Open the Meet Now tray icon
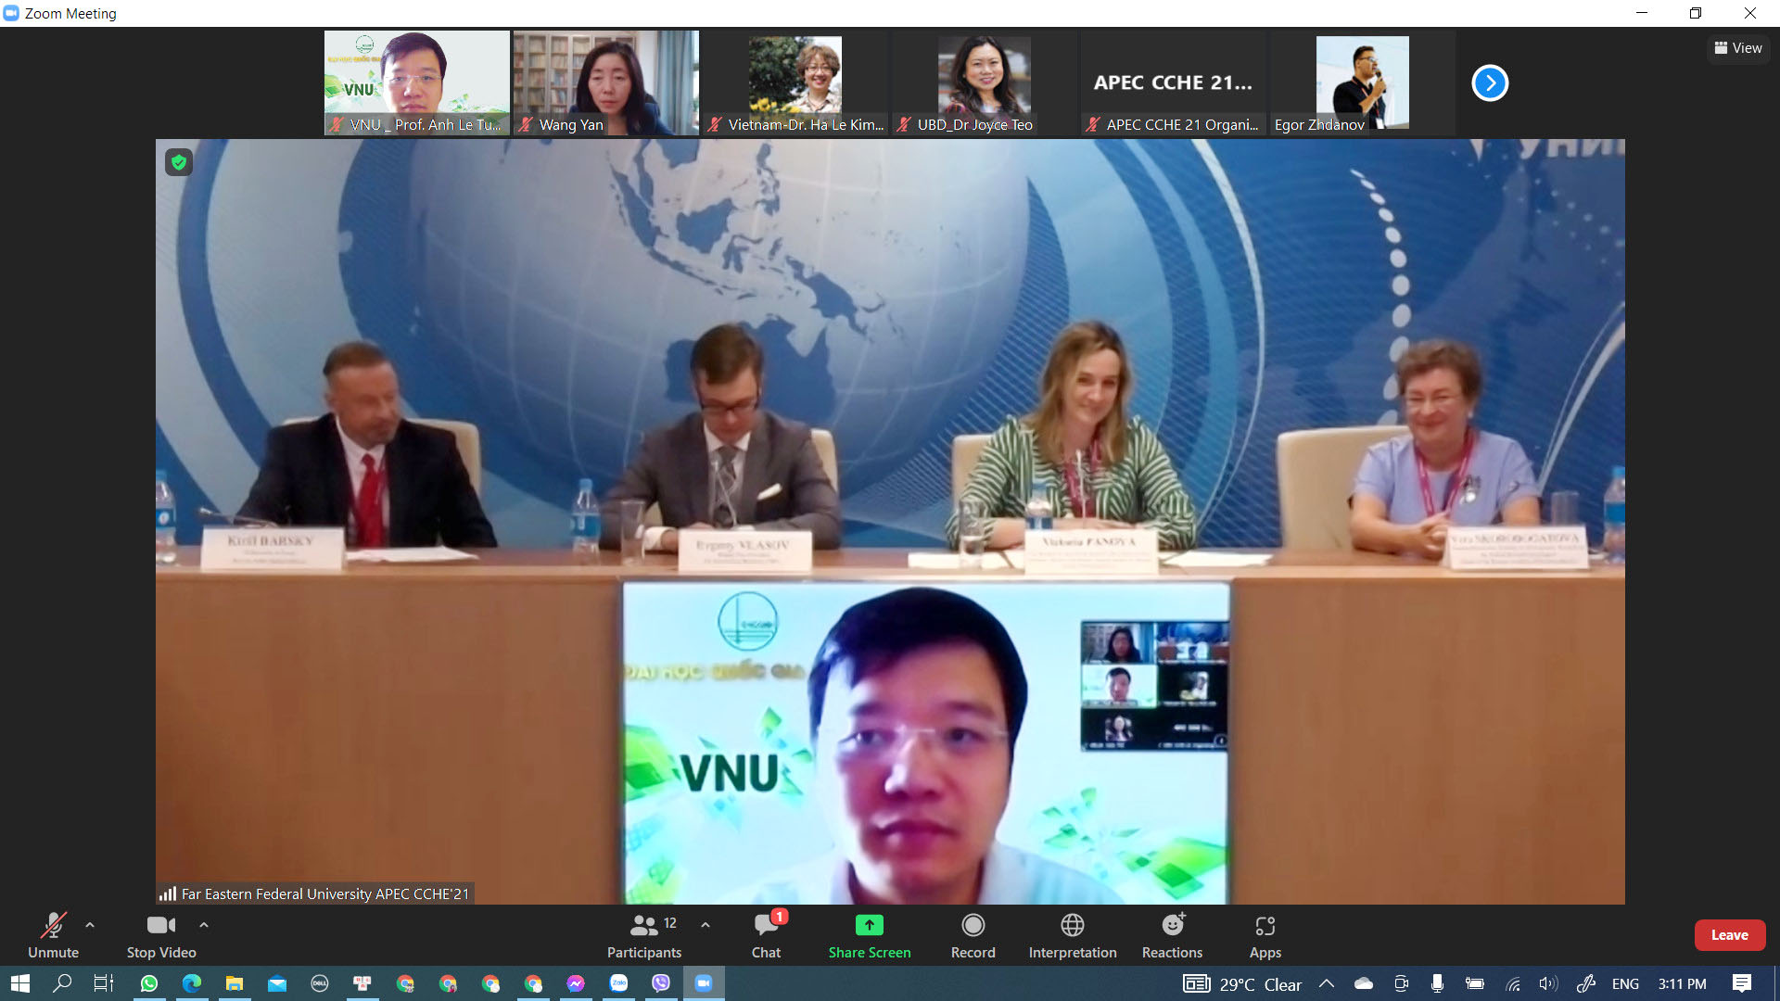 (x=1402, y=983)
